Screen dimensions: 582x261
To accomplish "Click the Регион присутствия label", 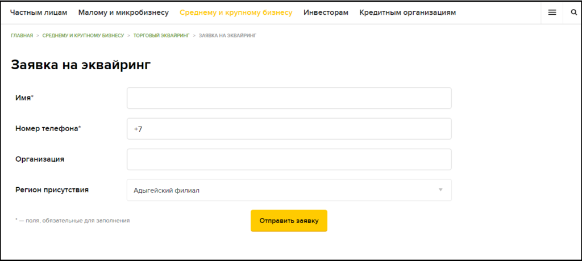I will (52, 190).
